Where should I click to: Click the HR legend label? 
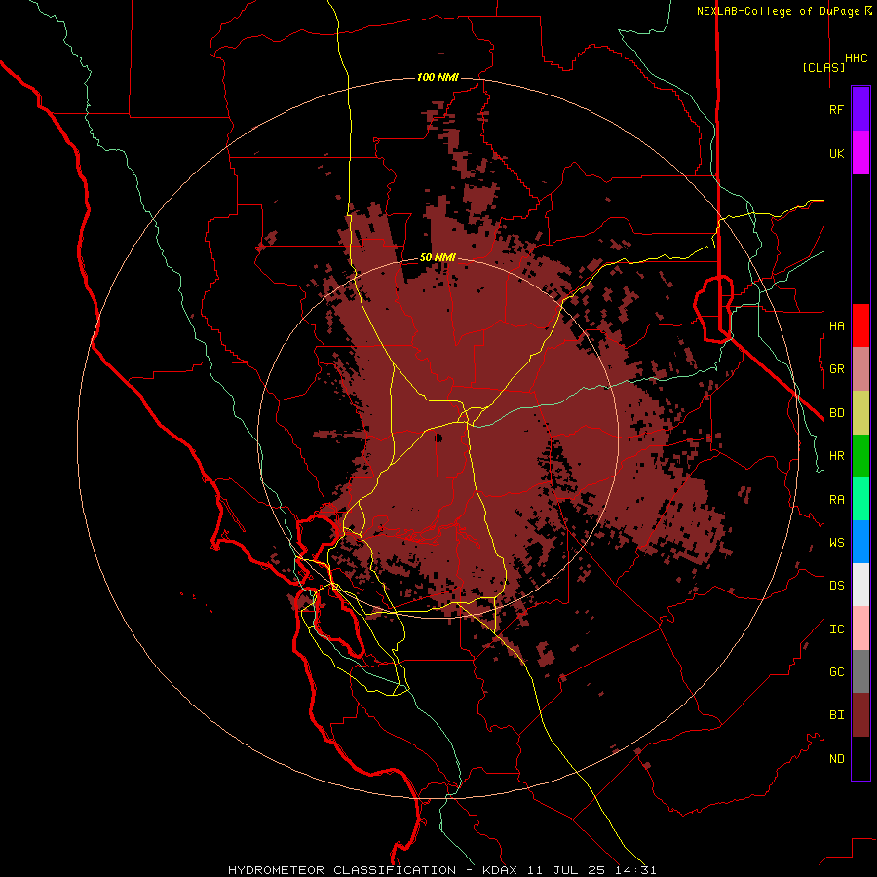pyautogui.click(x=837, y=456)
